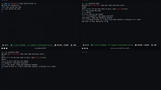This screenshot has height=90, width=161.
Task: Click 'Ethan: Just great. Today was wonderful weather' message
Action: pos(20,65)
